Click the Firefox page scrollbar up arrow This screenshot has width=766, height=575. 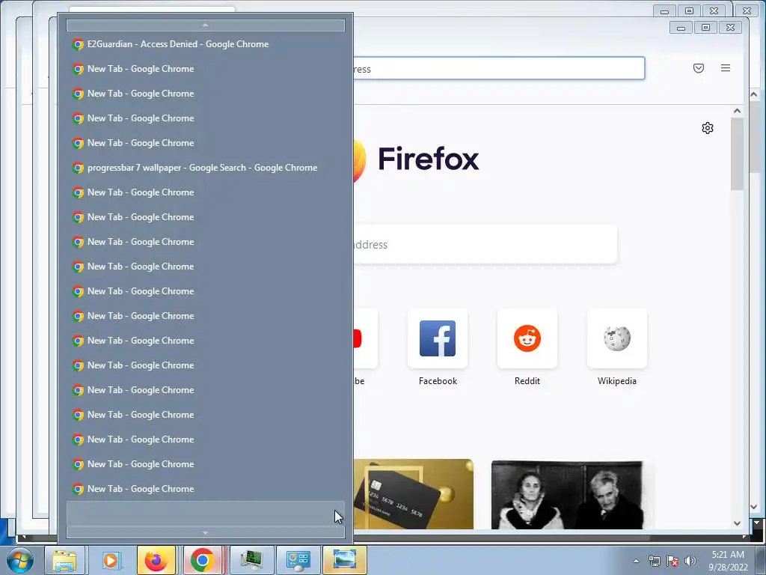[737, 111]
